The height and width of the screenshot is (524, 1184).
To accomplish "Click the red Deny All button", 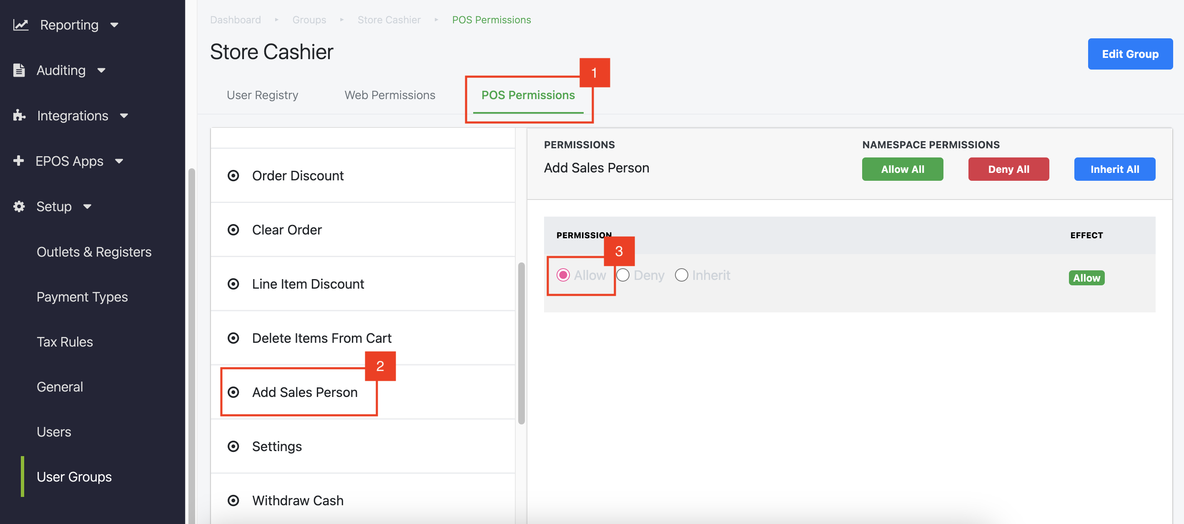I will (x=1008, y=169).
